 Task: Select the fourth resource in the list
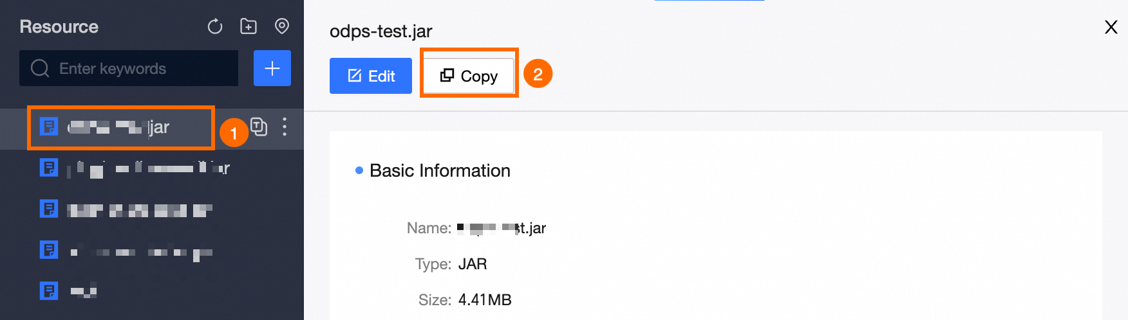tap(138, 251)
